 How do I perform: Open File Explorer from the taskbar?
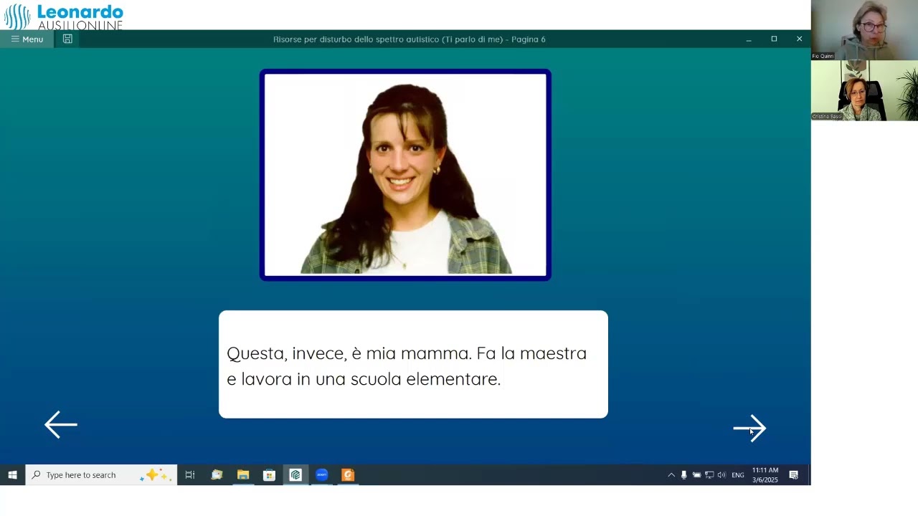click(243, 475)
